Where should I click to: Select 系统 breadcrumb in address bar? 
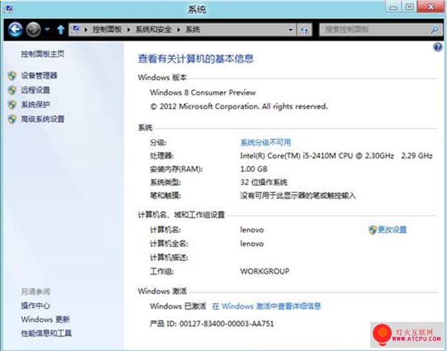[193, 30]
